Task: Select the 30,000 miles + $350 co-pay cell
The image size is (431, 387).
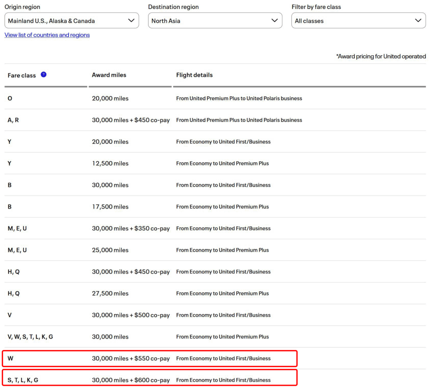Action: coord(130,228)
